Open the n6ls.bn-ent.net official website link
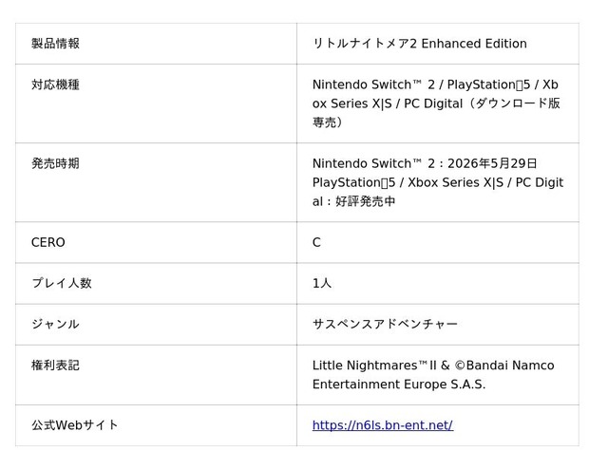The image size is (608, 469). [382, 425]
